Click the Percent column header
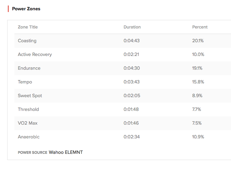 point(200,27)
